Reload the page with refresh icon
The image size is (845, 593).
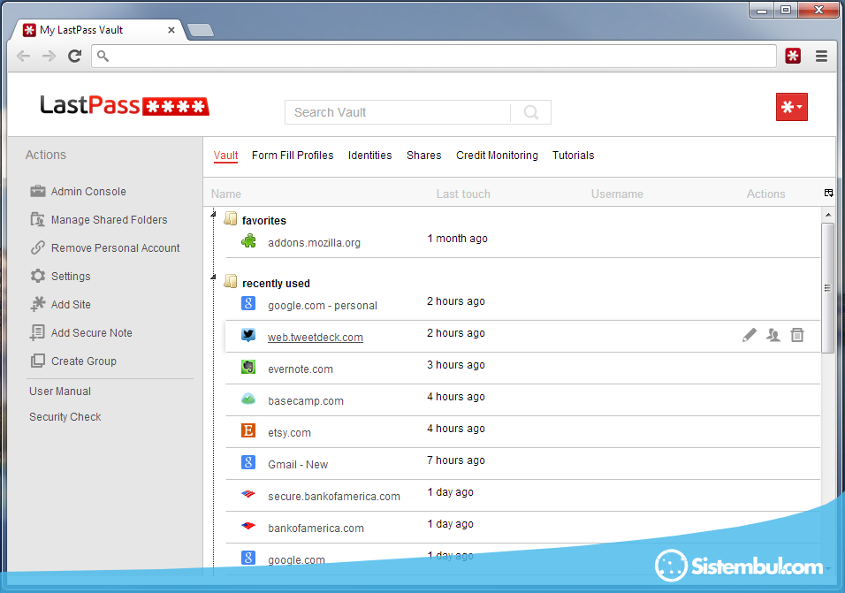pyautogui.click(x=74, y=56)
